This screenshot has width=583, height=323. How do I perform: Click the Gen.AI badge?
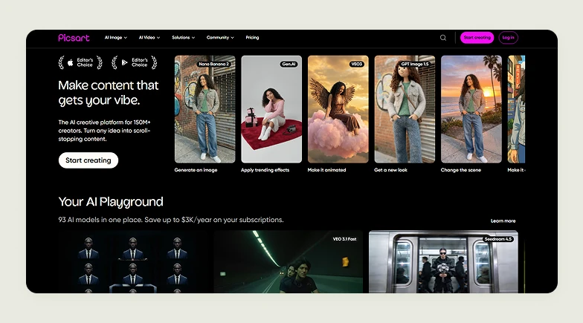(x=289, y=64)
